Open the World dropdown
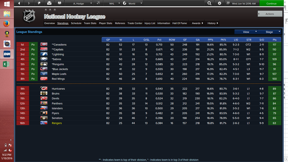The image size is (288, 162). (x=132, y=3)
